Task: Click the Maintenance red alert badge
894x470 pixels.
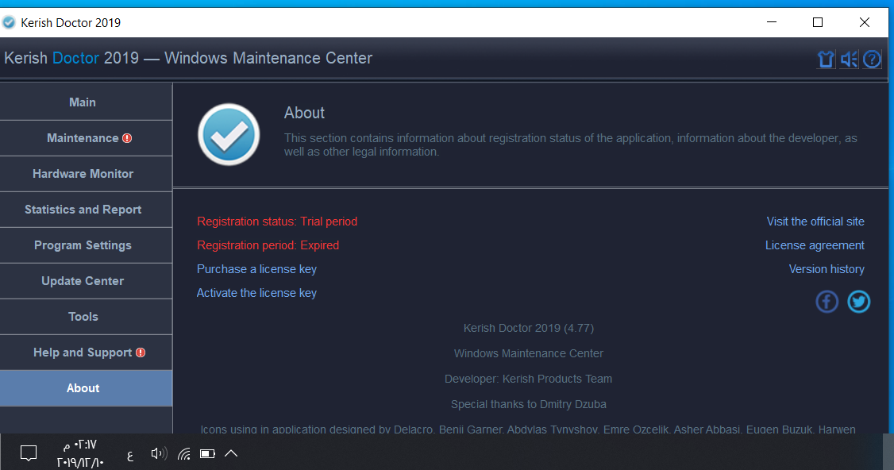Action: [x=127, y=138]
